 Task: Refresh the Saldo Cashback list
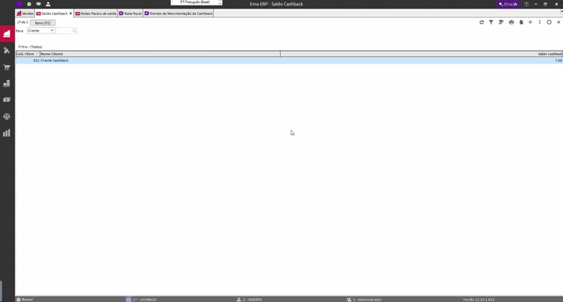tap(482, 22)
